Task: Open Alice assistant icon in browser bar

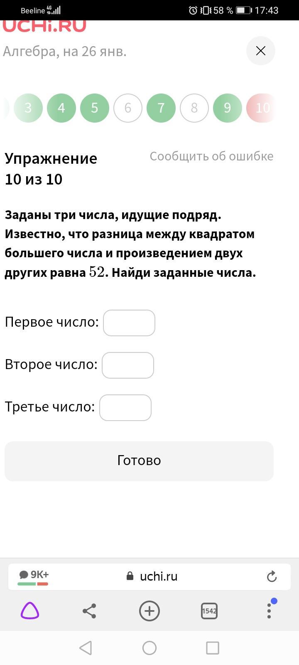Action: point(30,611)
